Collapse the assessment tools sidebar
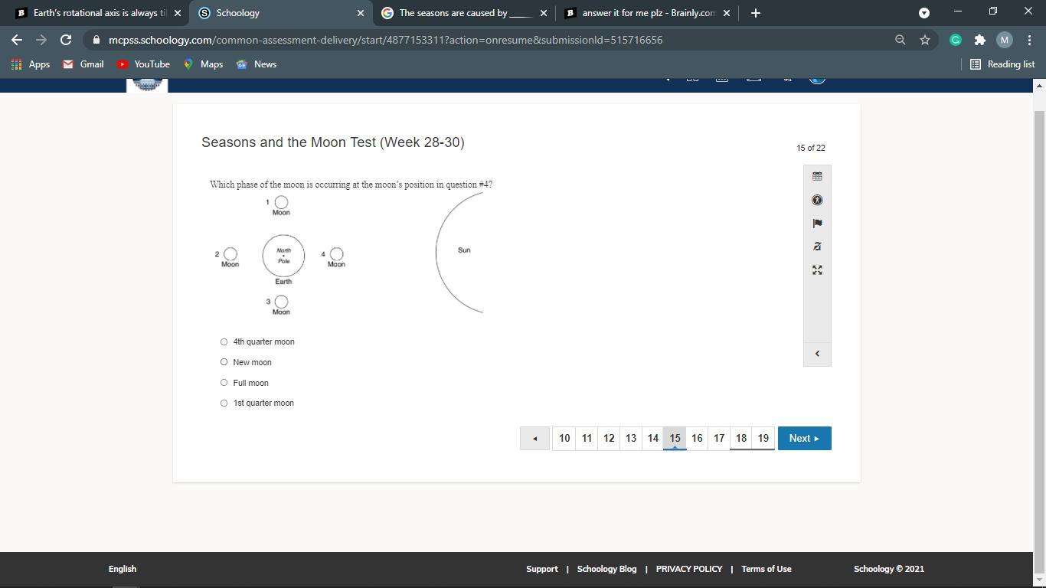The height and width of the screenshot is (588, 1046). 817,354
